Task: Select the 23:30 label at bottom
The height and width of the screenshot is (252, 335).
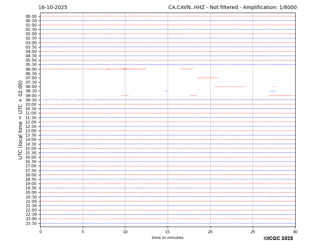Action: click(x=31, y=223)
